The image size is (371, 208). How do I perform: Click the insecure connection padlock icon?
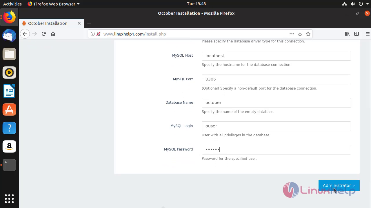point(99,34)
